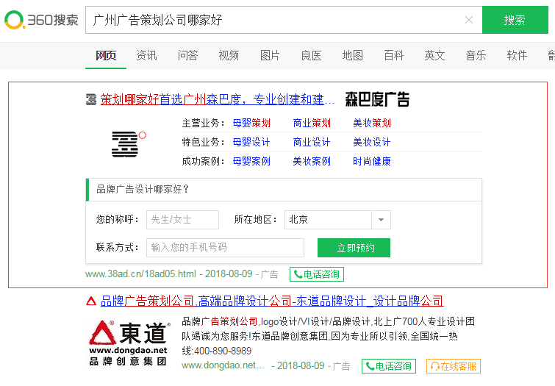Screen dimensions: 555x386
Task: Click the green 搜索 button
Action: pyautogui.click(x=515, y=20)
